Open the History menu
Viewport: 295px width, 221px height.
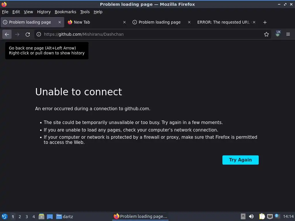pyautogui.click(x=44, y=12)
